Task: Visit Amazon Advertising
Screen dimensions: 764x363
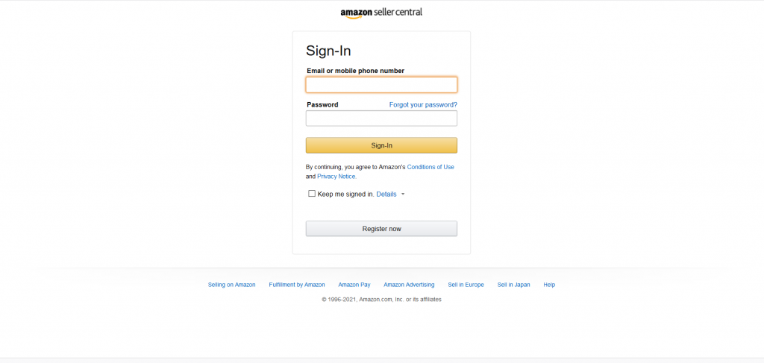Action: pyautogui.click(x=409, y=285)
